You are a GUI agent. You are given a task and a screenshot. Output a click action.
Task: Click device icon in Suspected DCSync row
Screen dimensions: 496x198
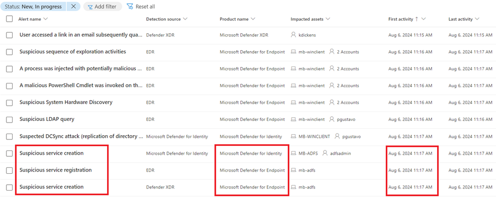click(293, 137)
